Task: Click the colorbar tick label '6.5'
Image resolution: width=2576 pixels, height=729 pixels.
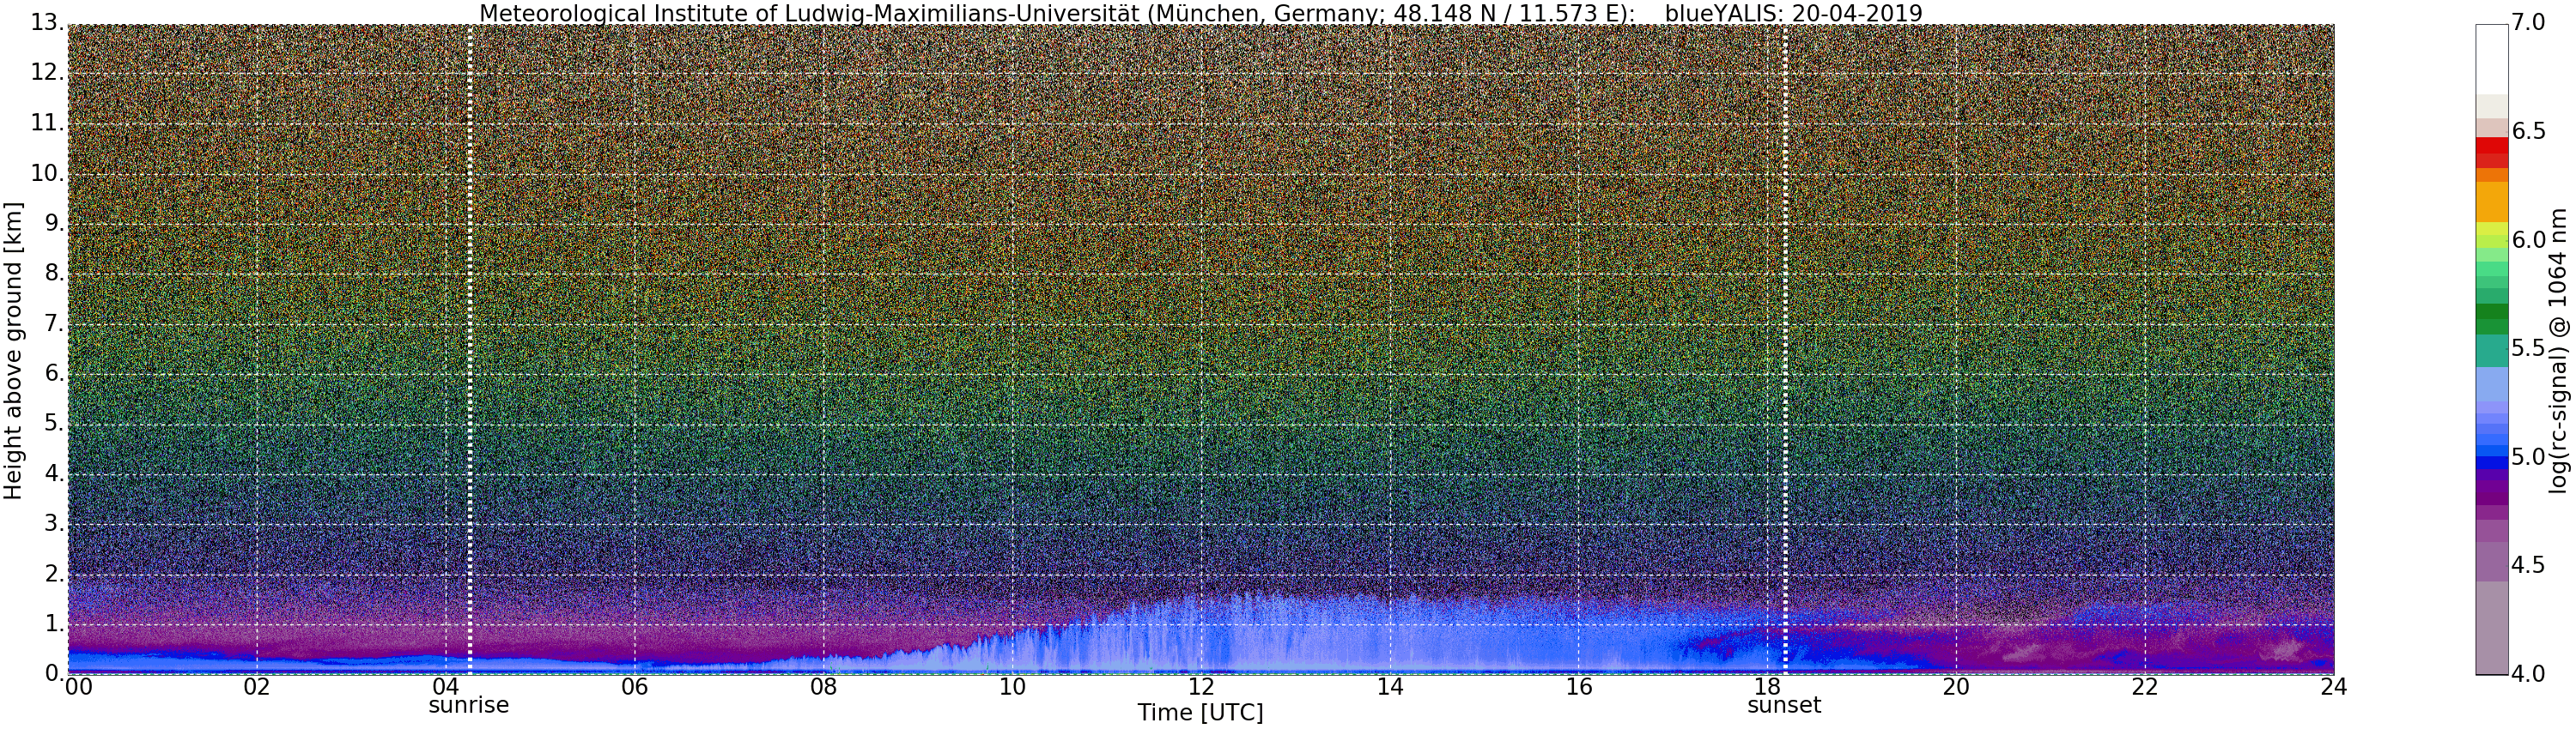Action: 2529,132
